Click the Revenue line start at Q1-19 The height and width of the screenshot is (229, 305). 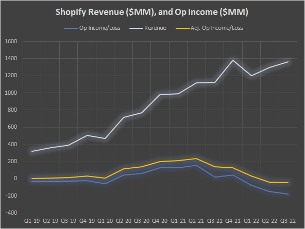[32, 151]
